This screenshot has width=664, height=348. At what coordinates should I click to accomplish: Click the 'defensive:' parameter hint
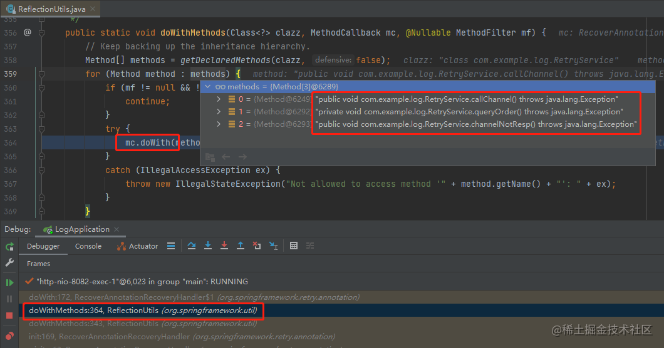coord(333,60)
